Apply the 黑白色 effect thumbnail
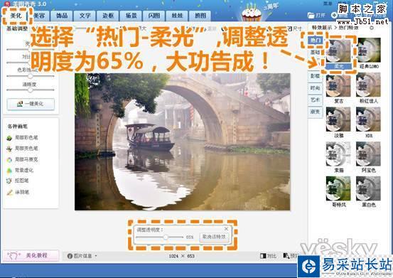This screenshot has width=393, height=278. (x=368, y=188)
